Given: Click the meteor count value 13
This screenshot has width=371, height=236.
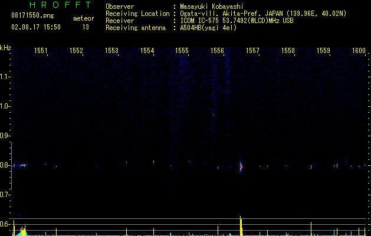Looking at the screenshot, I should tap(86, 27).
